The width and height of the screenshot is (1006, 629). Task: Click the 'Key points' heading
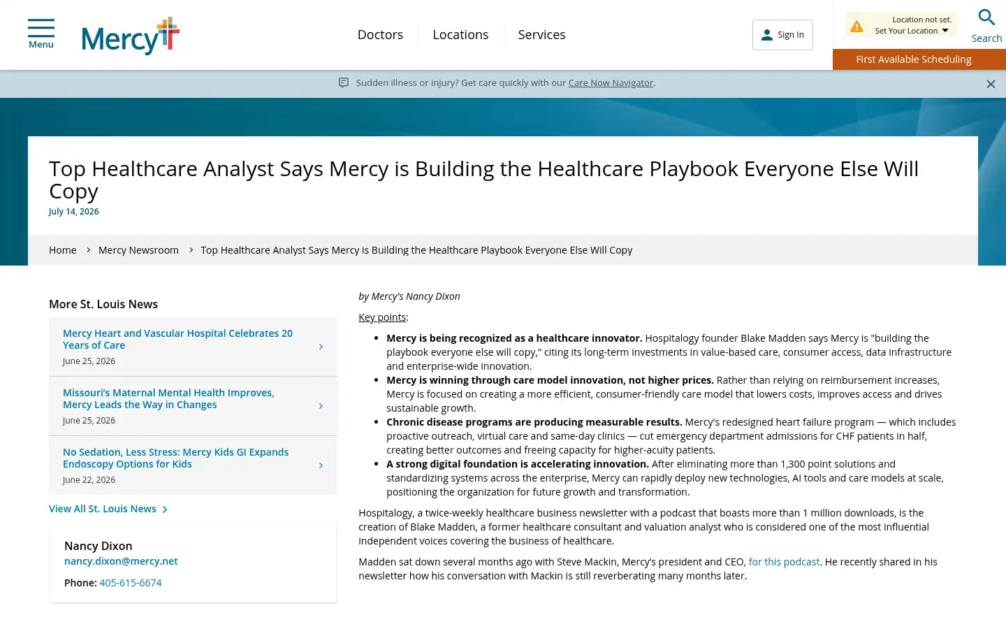(x=382, y=317)
